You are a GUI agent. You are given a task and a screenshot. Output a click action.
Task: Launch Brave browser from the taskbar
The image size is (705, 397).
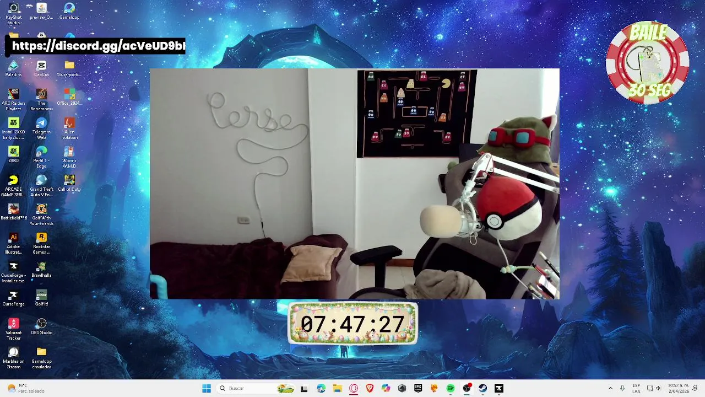(x=370, y=388)
